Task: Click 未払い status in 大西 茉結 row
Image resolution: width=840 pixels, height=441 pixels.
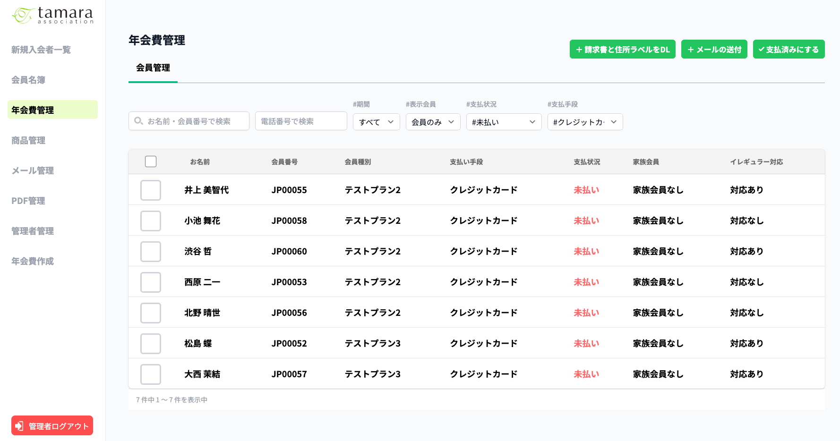Action: pyautogui.click(x=586, y=374)
